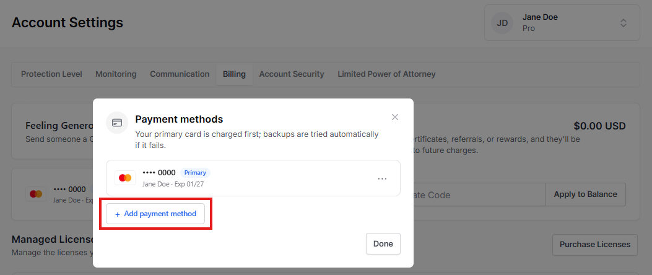Click the JD avatar circle
Image resolution: width=652 pixels, height=275 pixels.
[502, 23]
